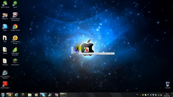
Task: Open the Windows Start menu orb
Action: coord(3,95)
